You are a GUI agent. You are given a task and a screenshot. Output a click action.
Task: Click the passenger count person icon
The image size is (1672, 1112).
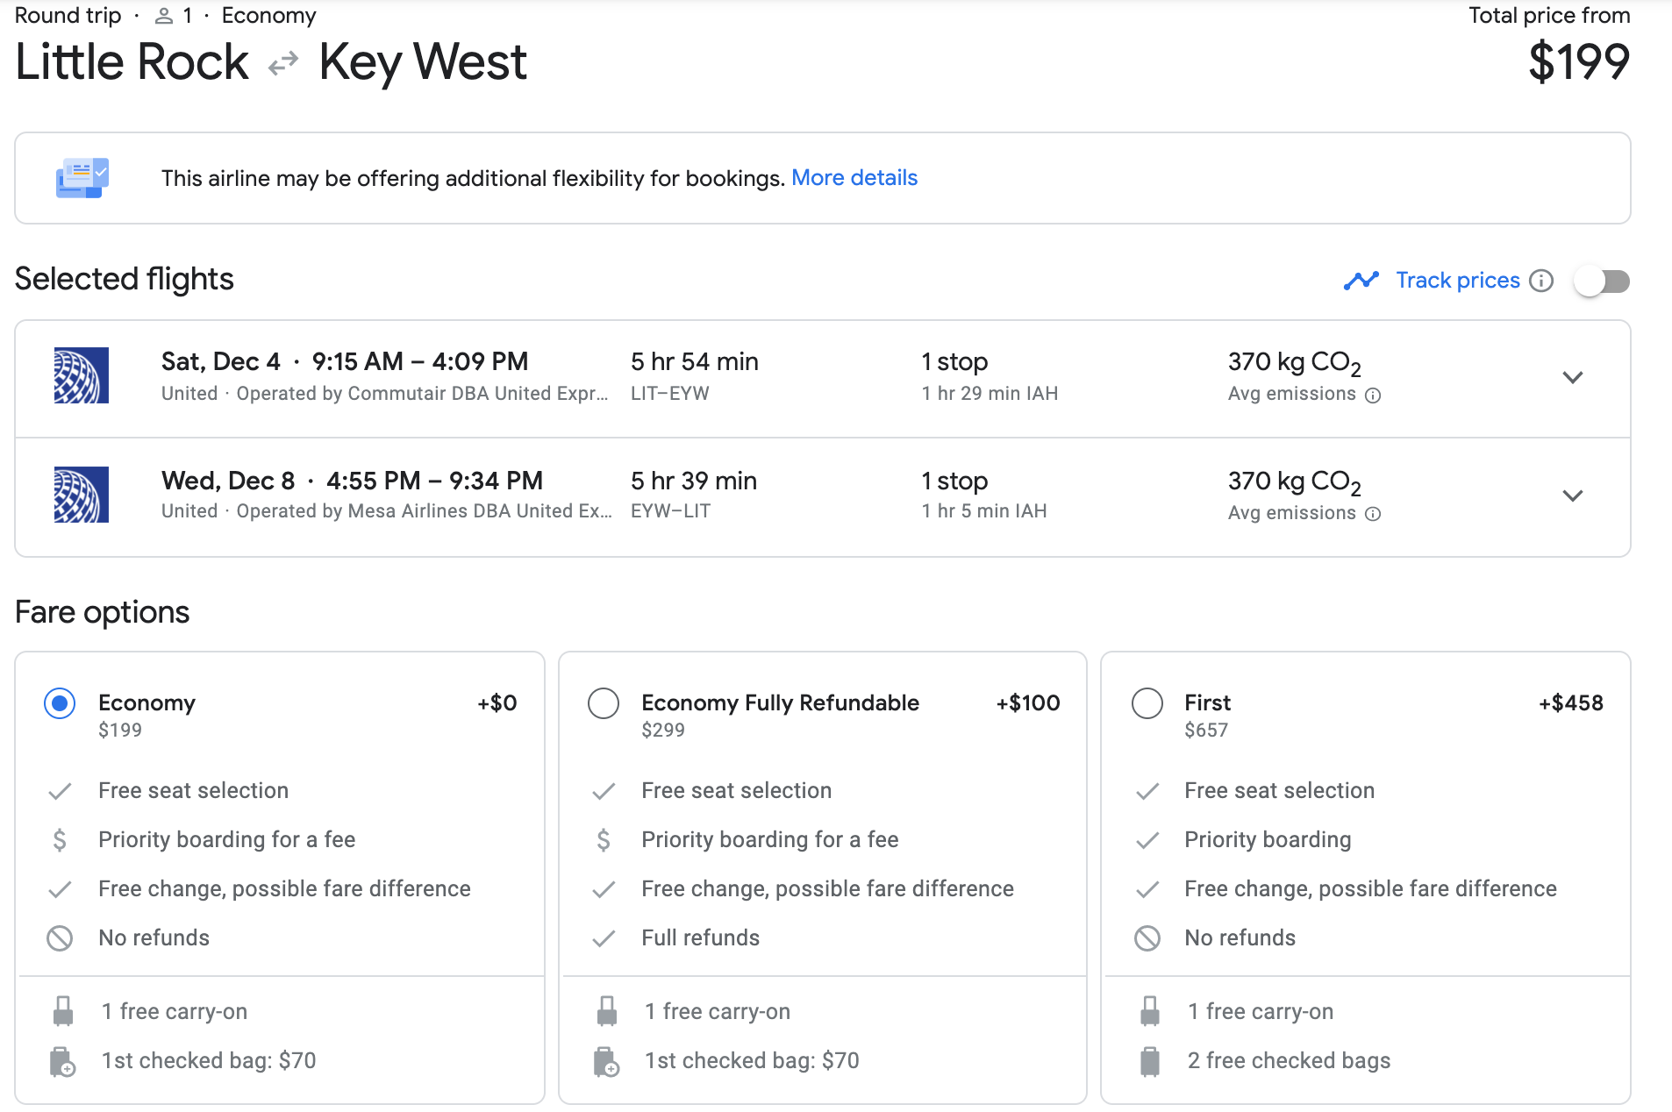(x=163, y=16)
